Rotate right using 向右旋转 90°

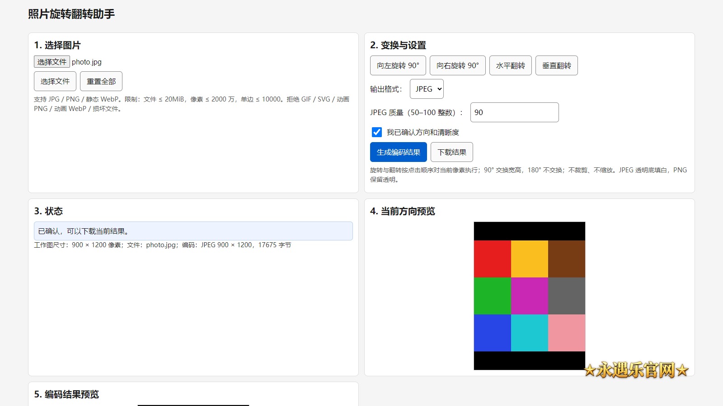[458, 65]
